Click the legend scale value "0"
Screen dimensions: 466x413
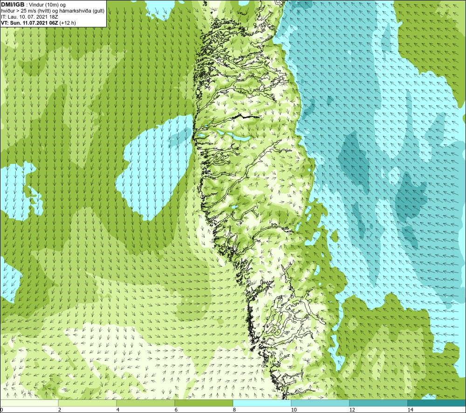click(1, 410)
